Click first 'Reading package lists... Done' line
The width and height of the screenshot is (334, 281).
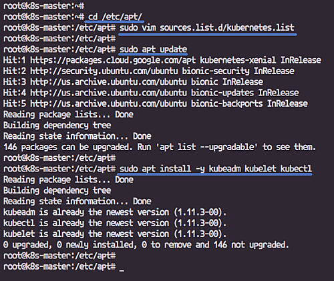pyautogui.click(x=68, y=115)
